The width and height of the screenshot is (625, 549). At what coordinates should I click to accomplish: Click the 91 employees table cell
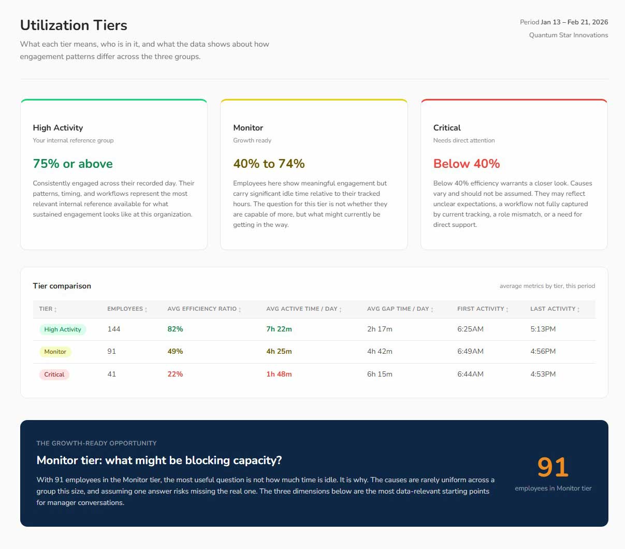(112, 351)
